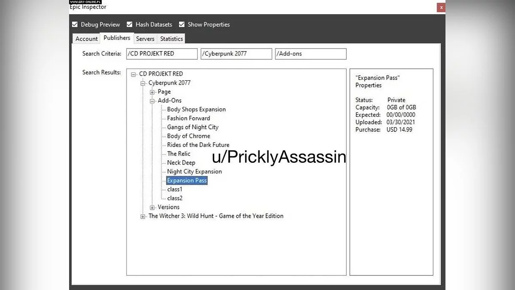This screenshot has height=290, width=515.
Task: Click the Capacity 0GB of 0GB value
Action: tap(402, 107)
